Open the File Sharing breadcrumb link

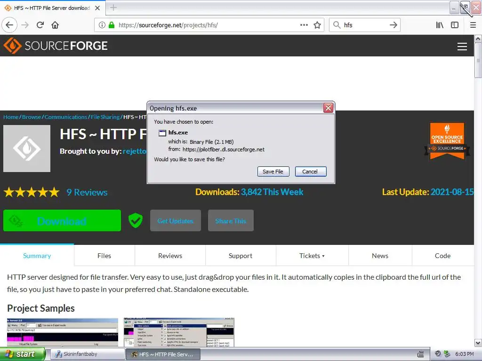click(105, 117)
